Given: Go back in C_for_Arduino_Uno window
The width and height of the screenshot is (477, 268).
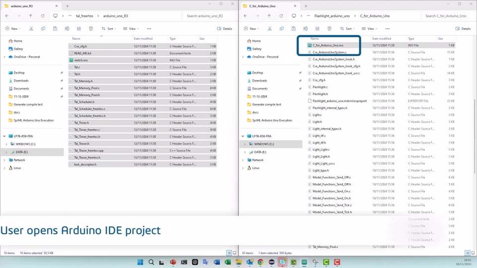Looking at the screenshot, I should (x=245, y=16).
